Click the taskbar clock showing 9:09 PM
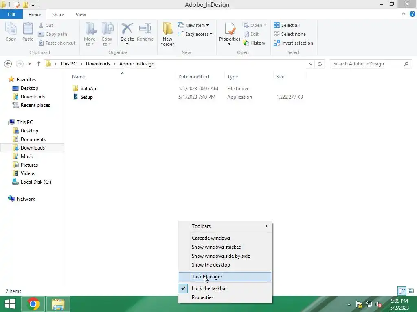Viewport: 417px width, 312px height. coord(399,304)
